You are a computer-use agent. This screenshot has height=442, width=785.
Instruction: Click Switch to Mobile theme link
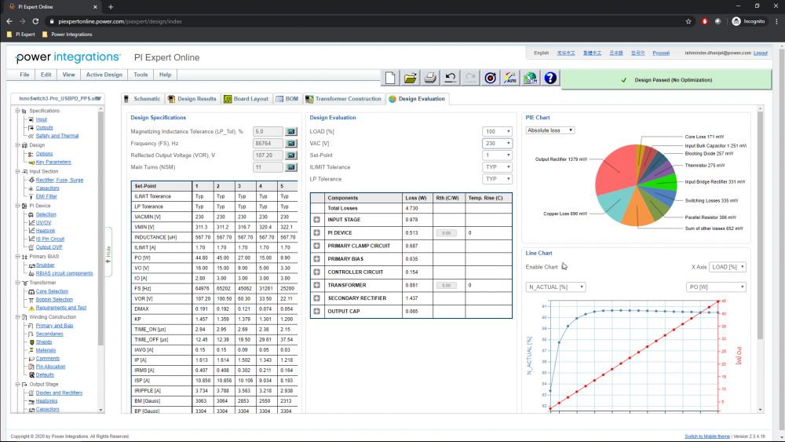click(x=707, y=437)
